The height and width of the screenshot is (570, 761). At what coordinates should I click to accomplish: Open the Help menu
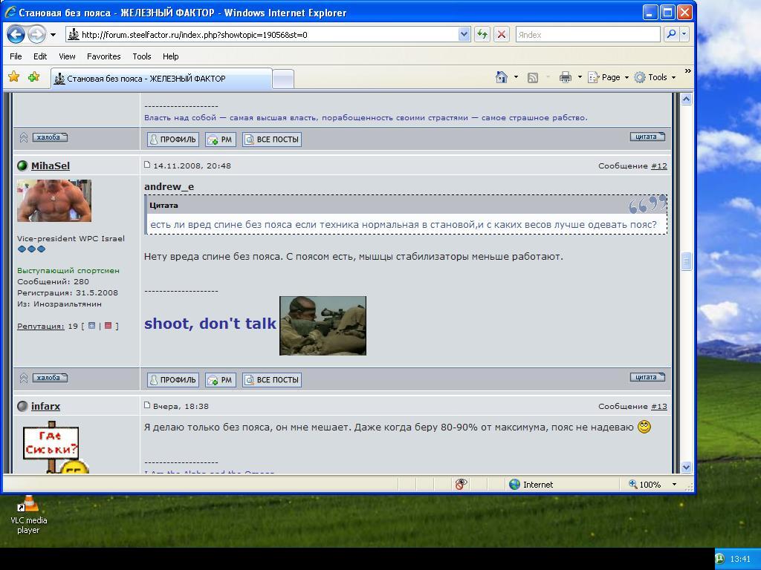tap(170, 56)
